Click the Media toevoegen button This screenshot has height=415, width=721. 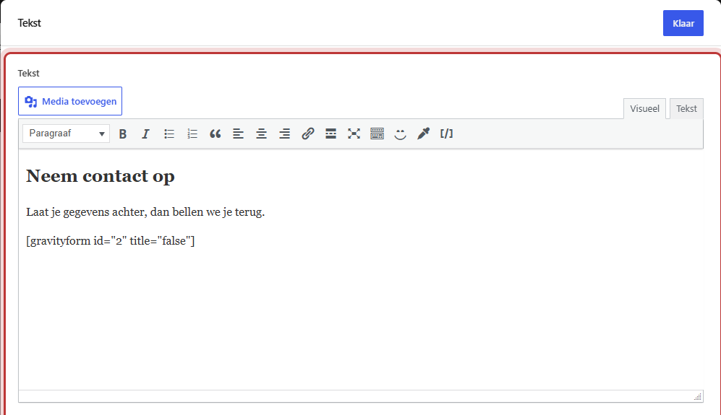(70, 101)
